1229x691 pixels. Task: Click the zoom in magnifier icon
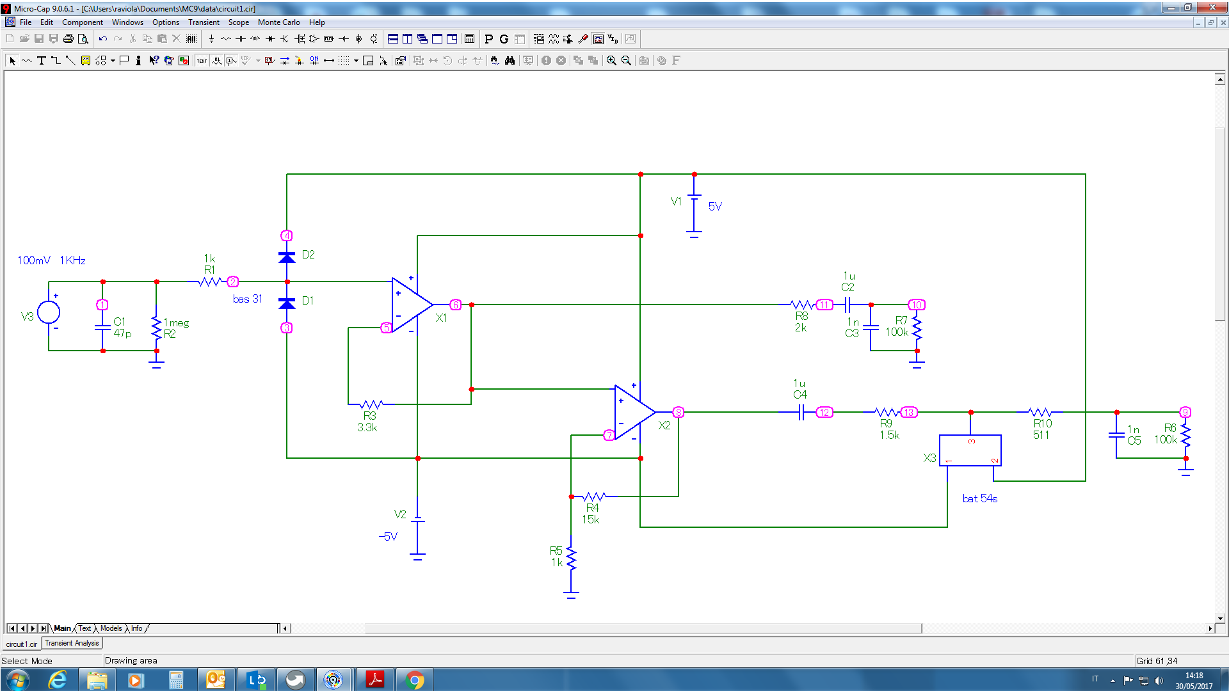tap(611, 61)
